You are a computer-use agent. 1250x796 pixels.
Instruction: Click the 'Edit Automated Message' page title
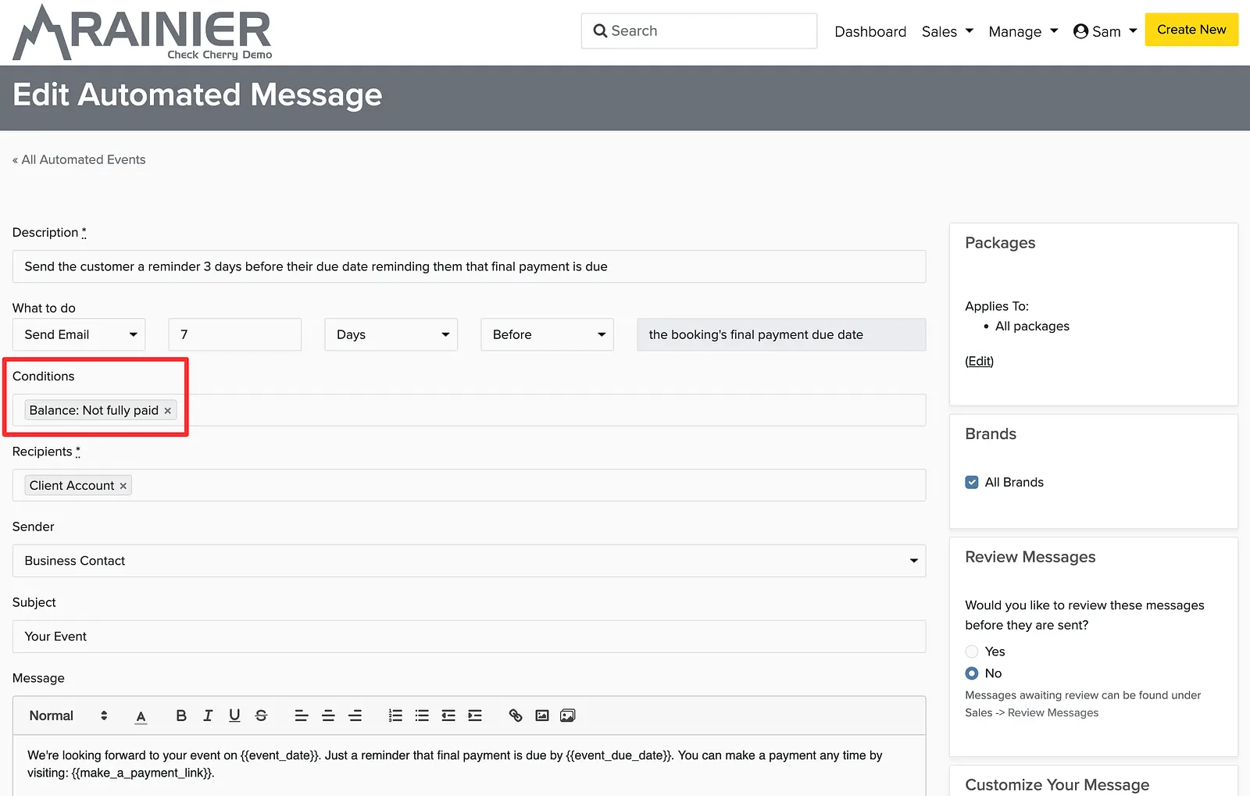198,95
